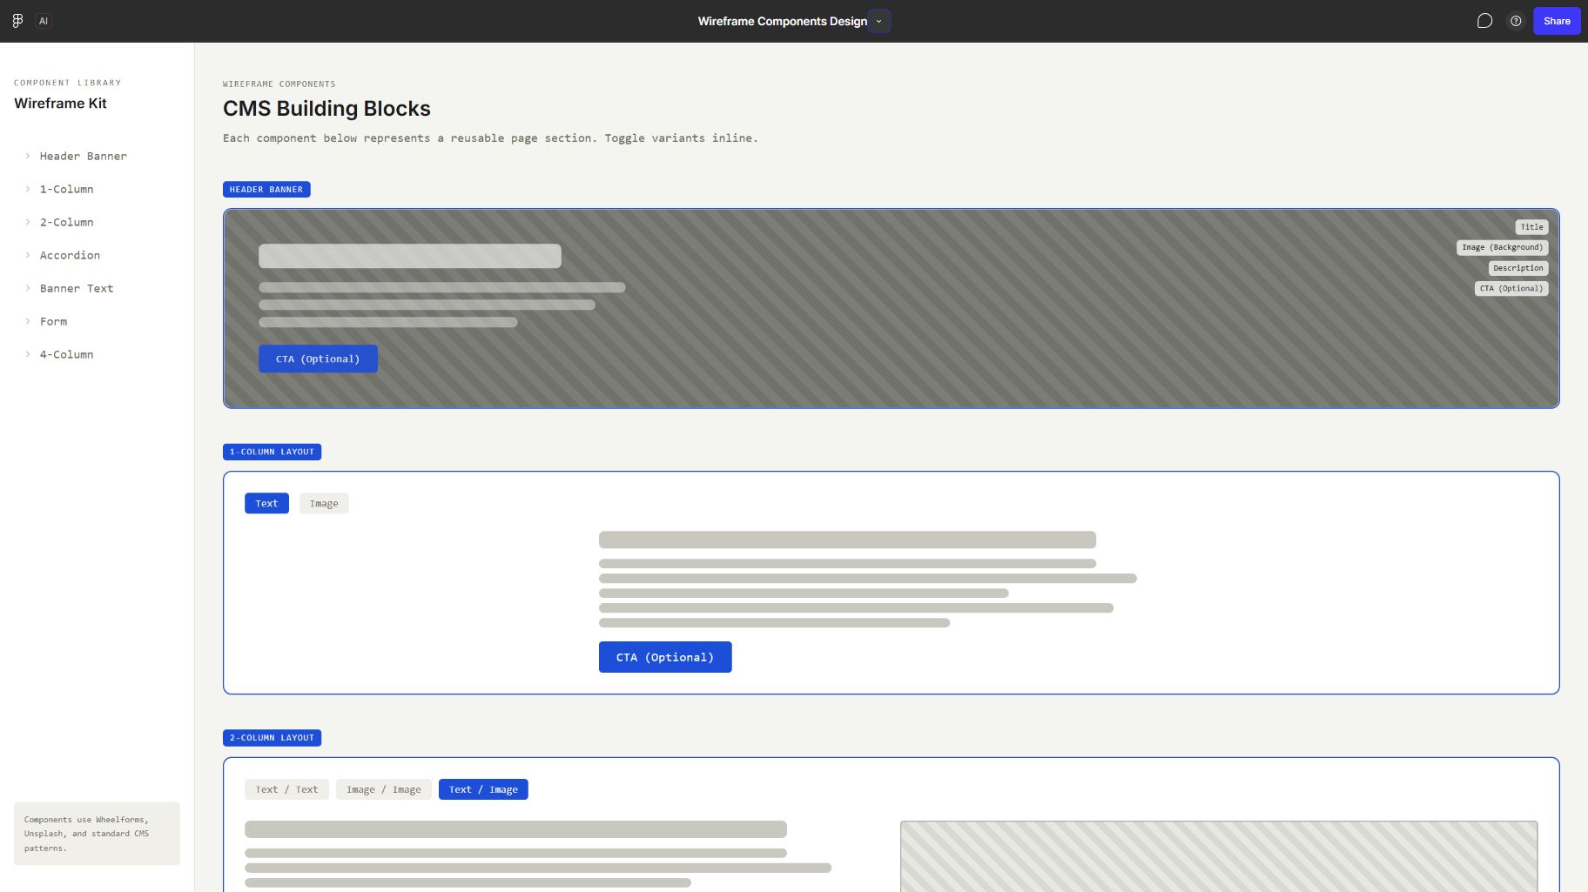Switch 1-column layout to Text variant
The image size is (1588, 892).
266,503
